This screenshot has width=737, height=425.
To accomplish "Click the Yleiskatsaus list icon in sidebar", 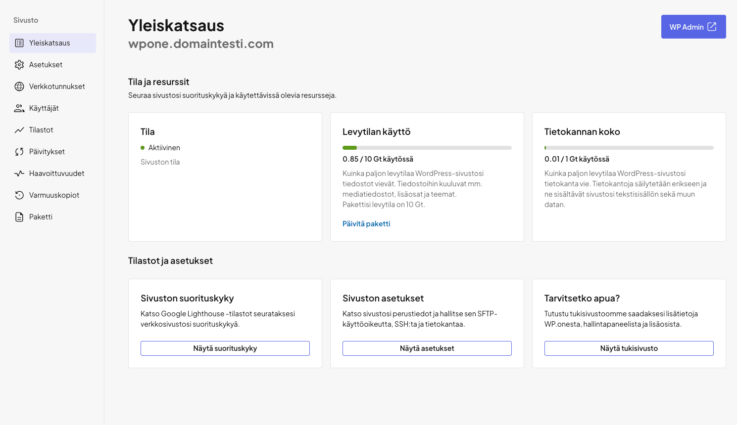I will 19,43.
